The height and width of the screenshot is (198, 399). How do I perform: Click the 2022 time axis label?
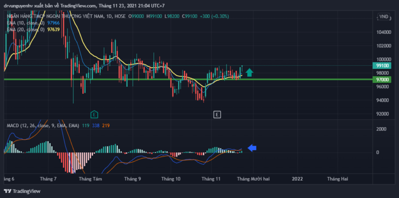click(297, 179)
